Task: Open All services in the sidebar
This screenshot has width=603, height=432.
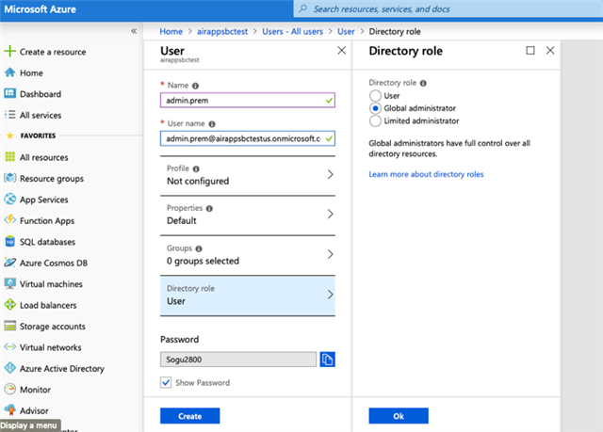Action: coord(41,115)
